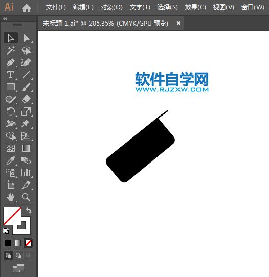Open the 文字(T) menu
This screenshot has width=269, height=277.
pos(140,7)
